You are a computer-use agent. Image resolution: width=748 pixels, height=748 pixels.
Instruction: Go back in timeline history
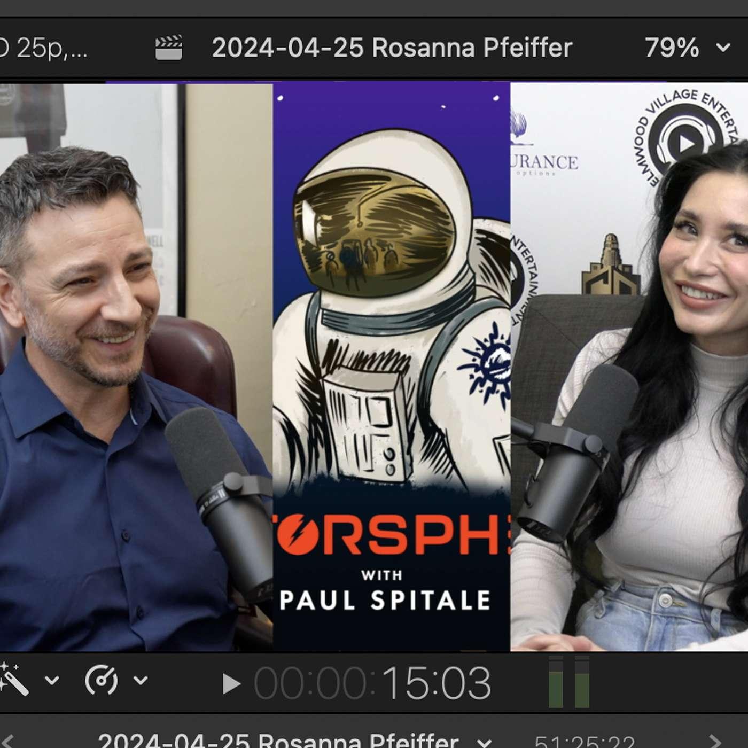7,741
